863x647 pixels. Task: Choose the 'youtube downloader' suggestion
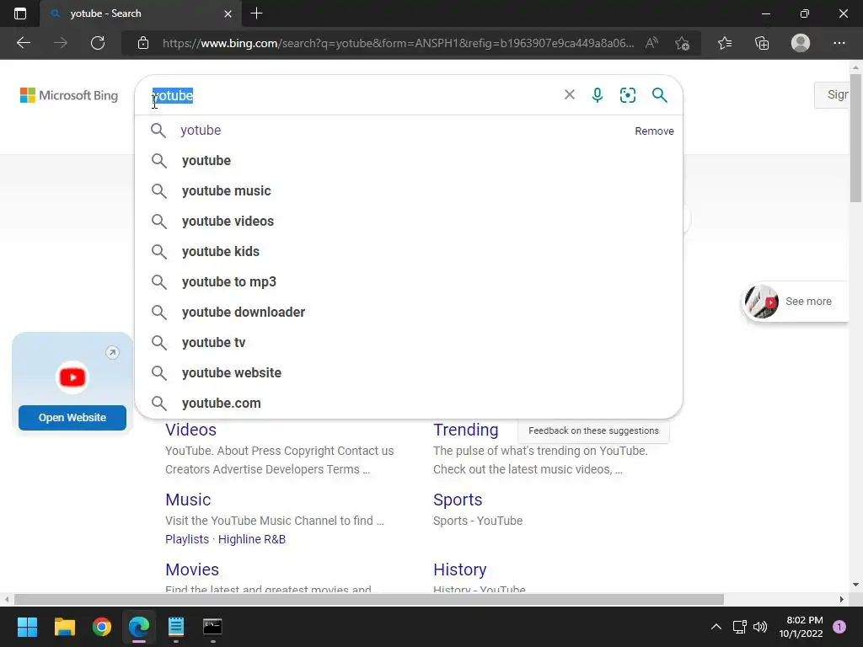coord(409,312)
